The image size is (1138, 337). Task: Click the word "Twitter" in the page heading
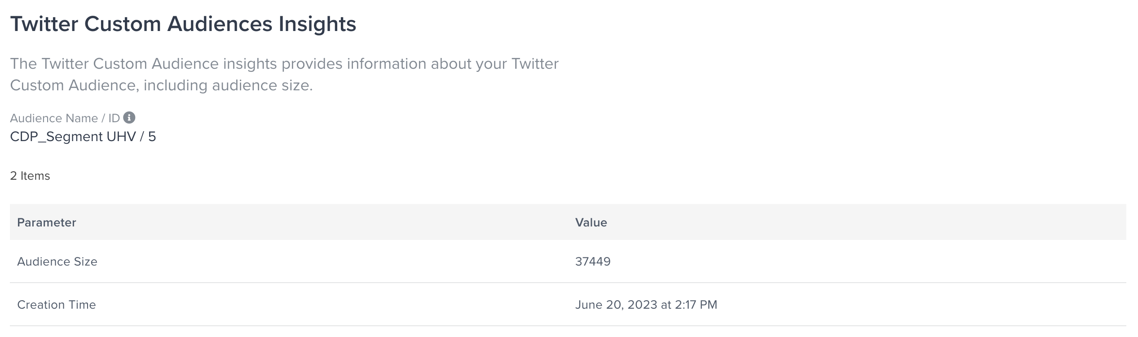[x=44, y=24]
